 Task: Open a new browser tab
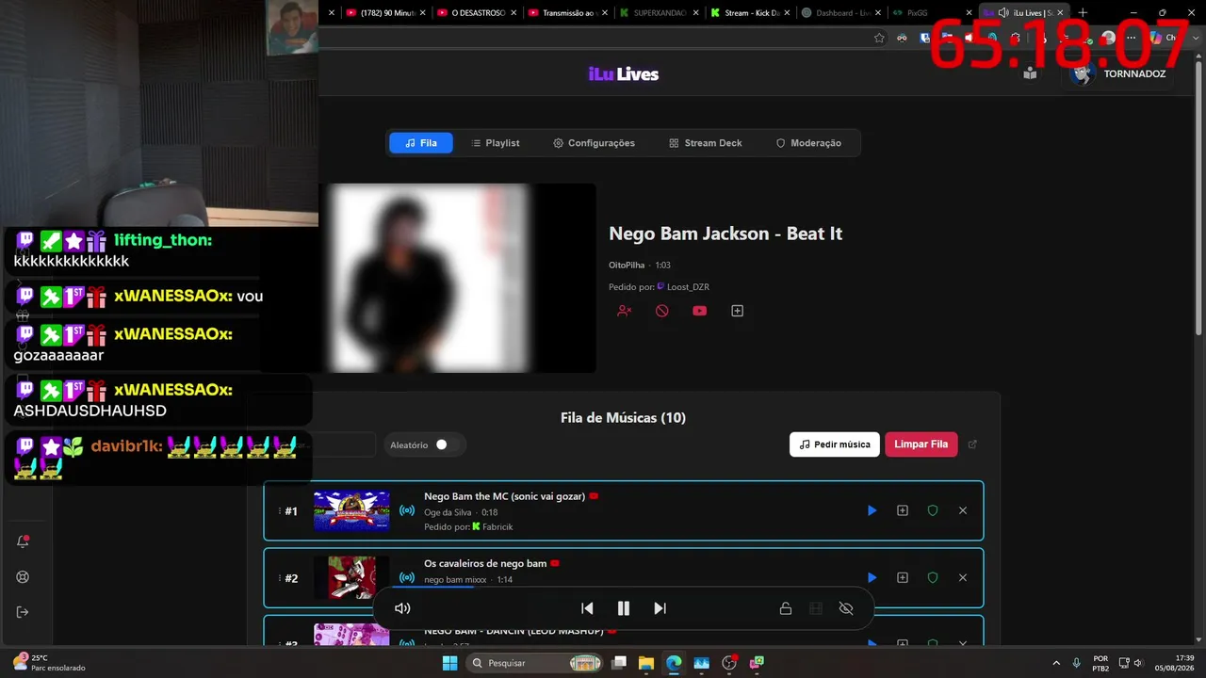1083,13
